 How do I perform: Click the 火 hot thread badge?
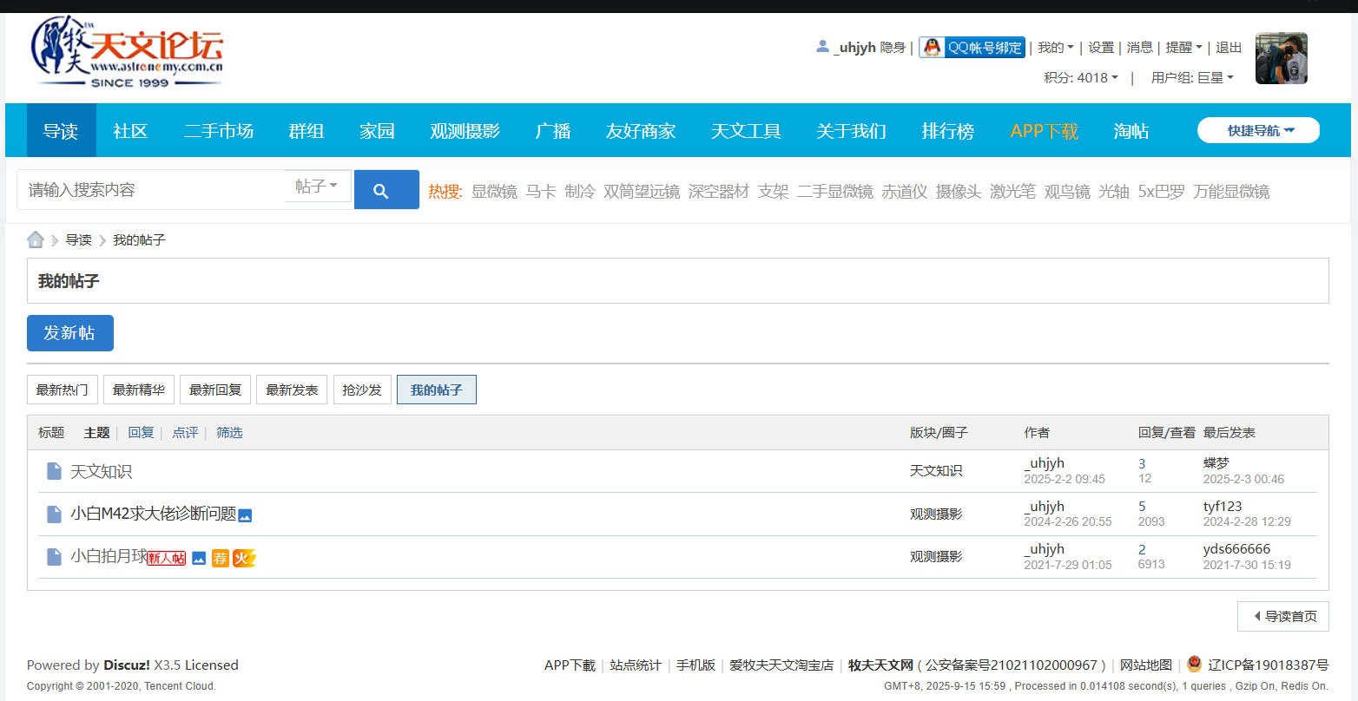pyautogui.click(x=244, y=558)
